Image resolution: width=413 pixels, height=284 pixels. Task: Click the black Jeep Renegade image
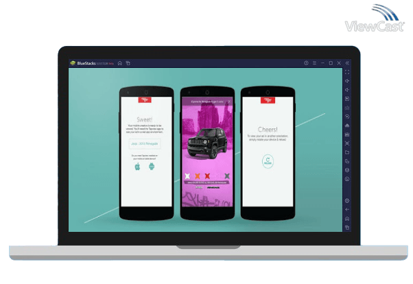point(207,143)
